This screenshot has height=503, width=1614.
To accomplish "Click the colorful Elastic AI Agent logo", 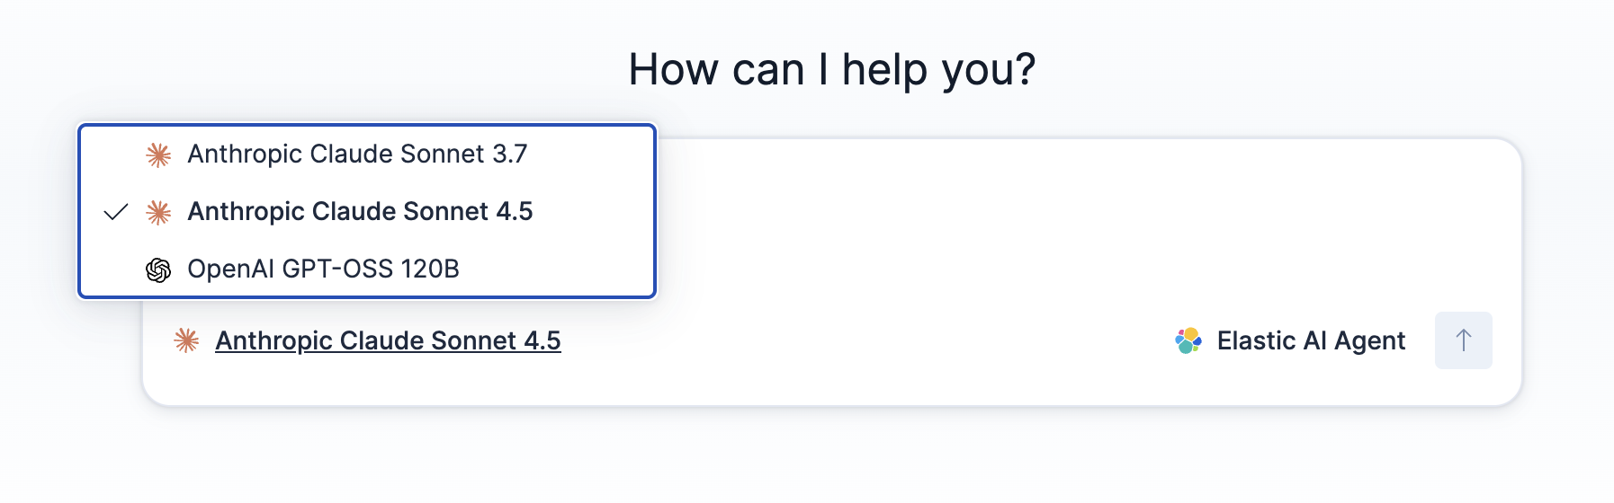I will click(1188, 340).
